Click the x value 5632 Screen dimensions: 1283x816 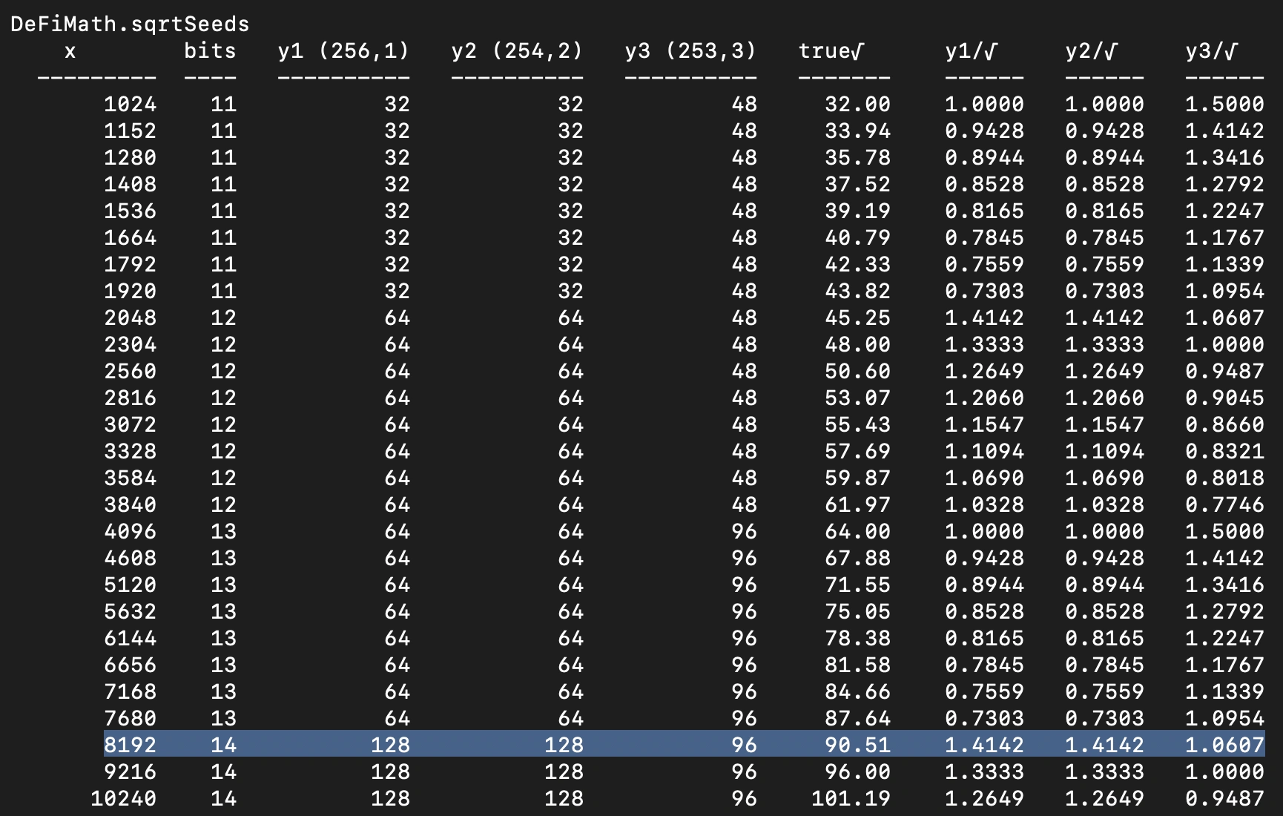click(x=130, y=612)
